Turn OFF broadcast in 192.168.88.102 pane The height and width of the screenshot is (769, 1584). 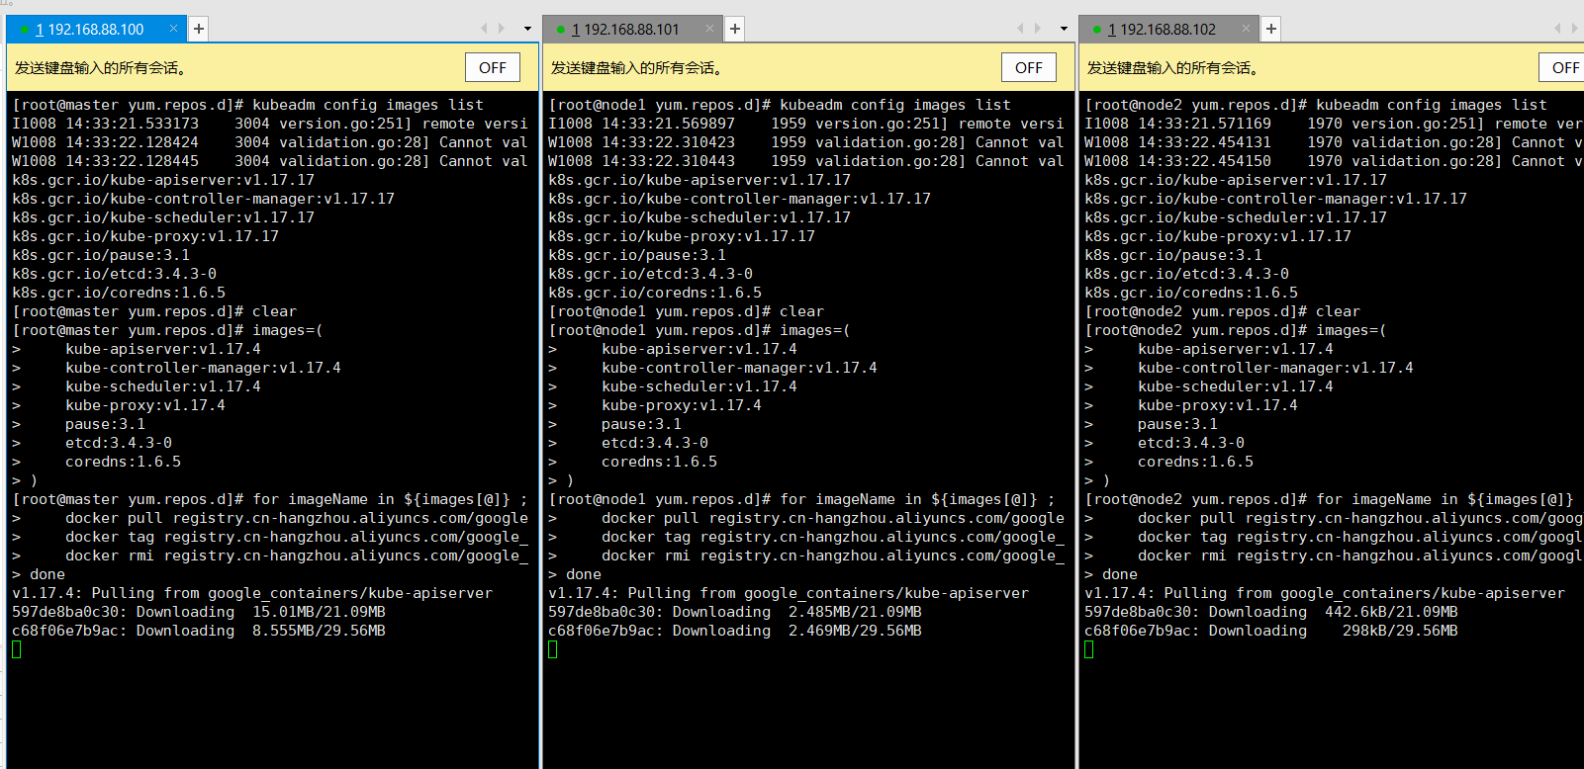tap(1563, 67)
